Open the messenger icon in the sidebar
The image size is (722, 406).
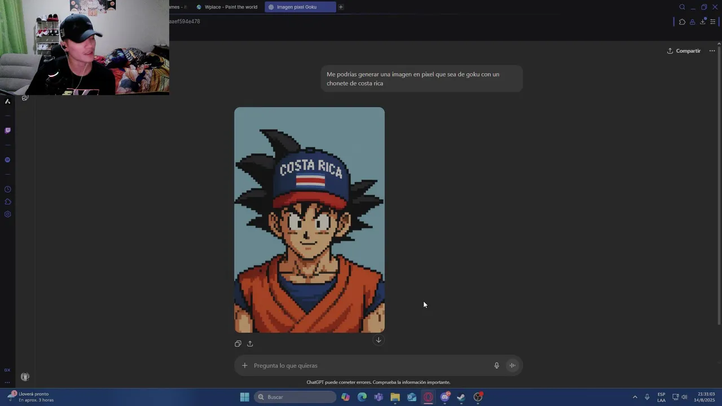coord(7,160)
